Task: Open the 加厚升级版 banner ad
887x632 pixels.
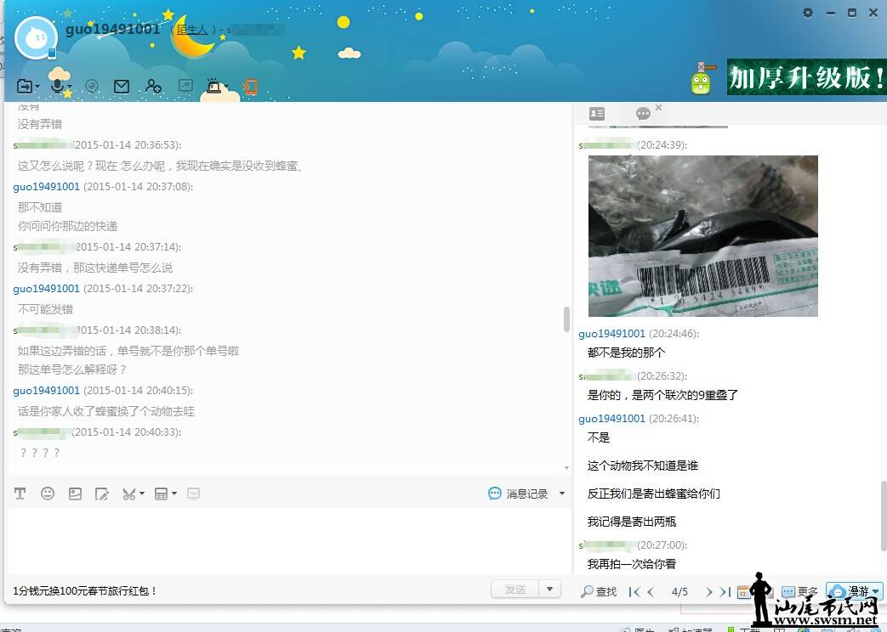Action: click(807, 77)
